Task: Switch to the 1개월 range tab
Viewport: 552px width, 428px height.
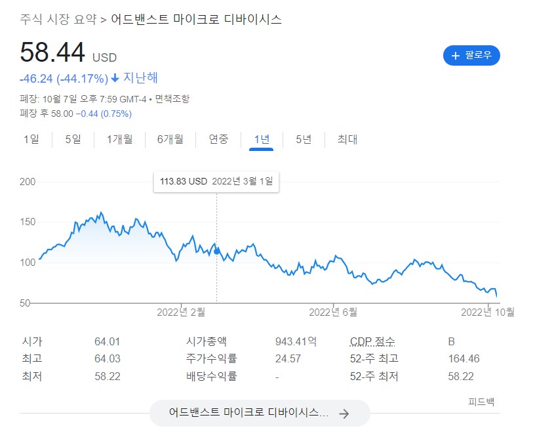Action: tap(120, 139)
